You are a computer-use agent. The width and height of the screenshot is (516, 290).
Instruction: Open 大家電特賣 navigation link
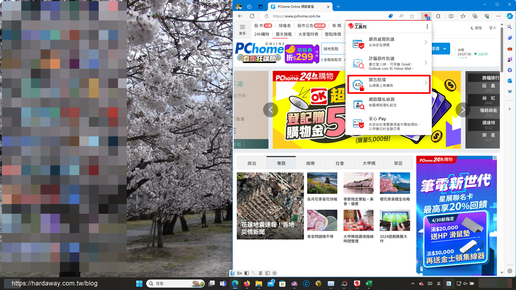click(x=308, y=34)
